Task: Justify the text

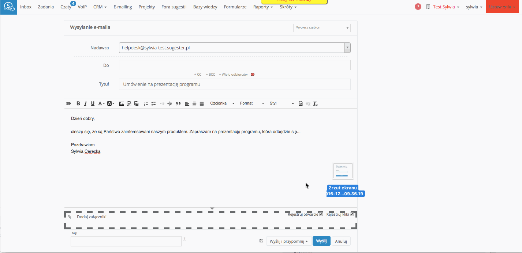Action: tap(202, 103)
